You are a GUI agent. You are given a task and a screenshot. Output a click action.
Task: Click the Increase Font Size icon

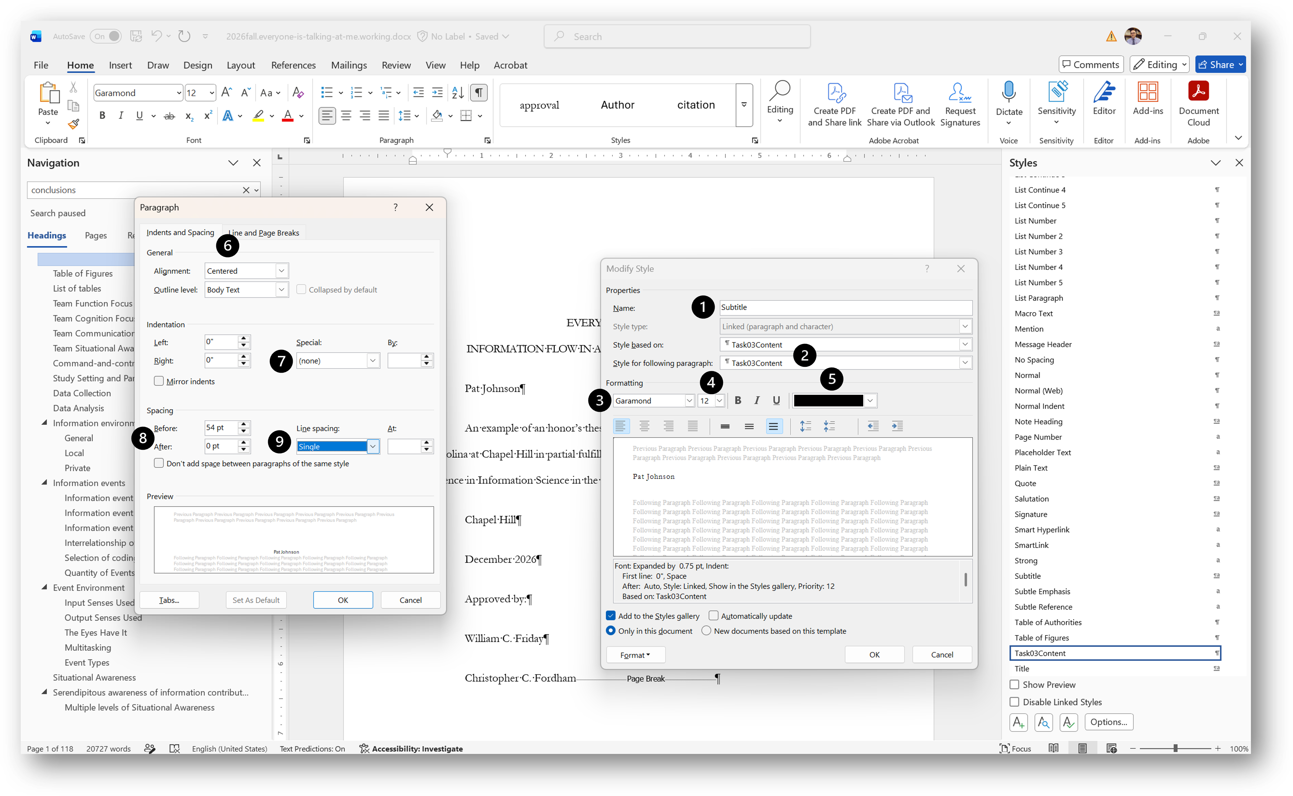click(226, 93)
